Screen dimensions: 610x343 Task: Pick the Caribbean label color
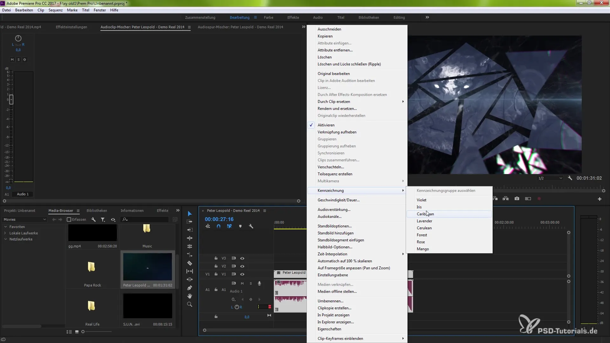449,214
